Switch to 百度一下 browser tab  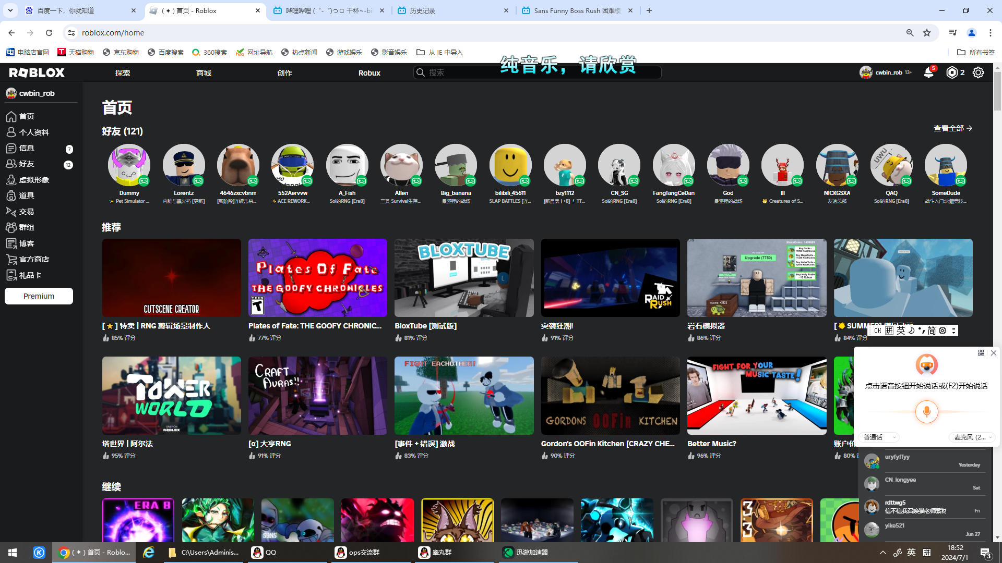(80, 10)
